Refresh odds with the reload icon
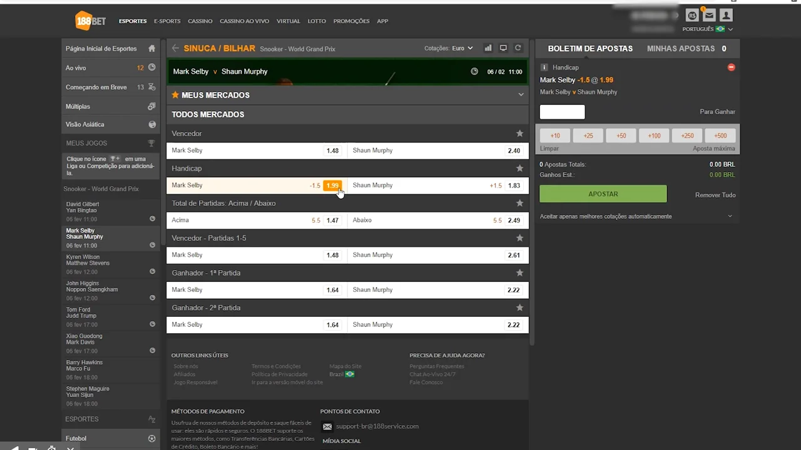801x450 pixels. [518, 48]
